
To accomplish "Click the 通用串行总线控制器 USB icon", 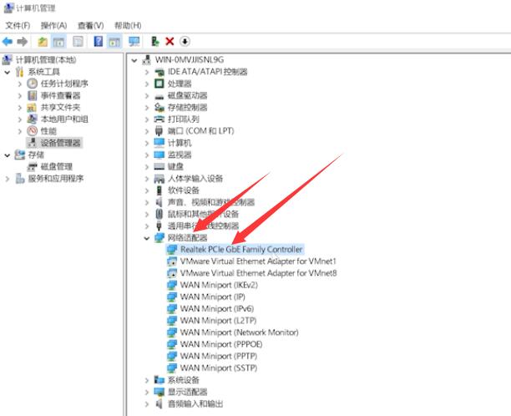I will click(159, 226).
